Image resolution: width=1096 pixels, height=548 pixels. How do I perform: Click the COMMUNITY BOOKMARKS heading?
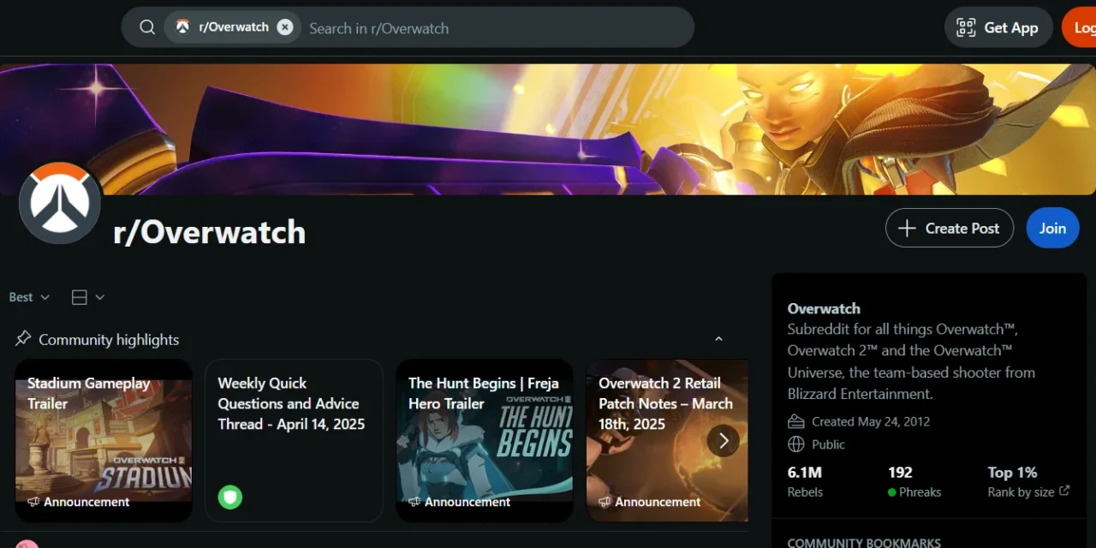pyautogui.click(x=864, y=543)
